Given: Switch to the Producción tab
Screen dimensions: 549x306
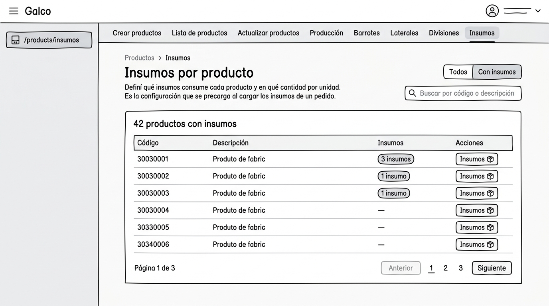Looking at the screenshot, I should pyautogui.click(x=326, y=33).
